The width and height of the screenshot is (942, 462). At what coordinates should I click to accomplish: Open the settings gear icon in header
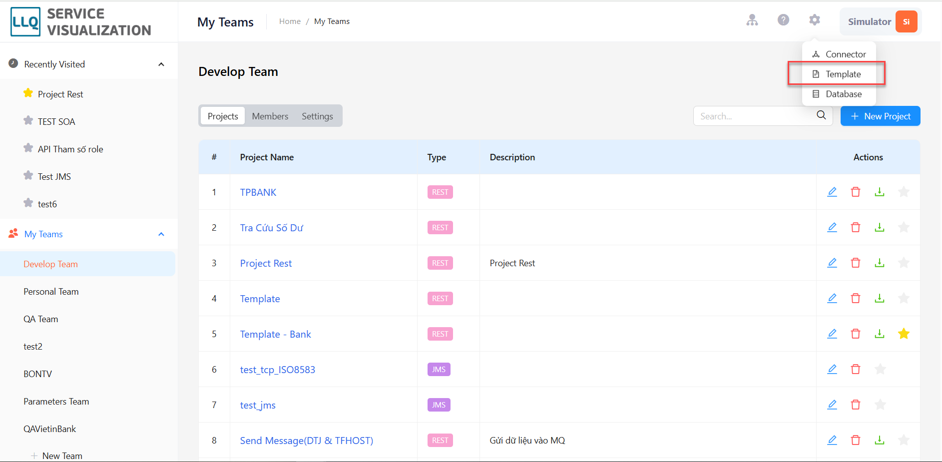point(815,20)
